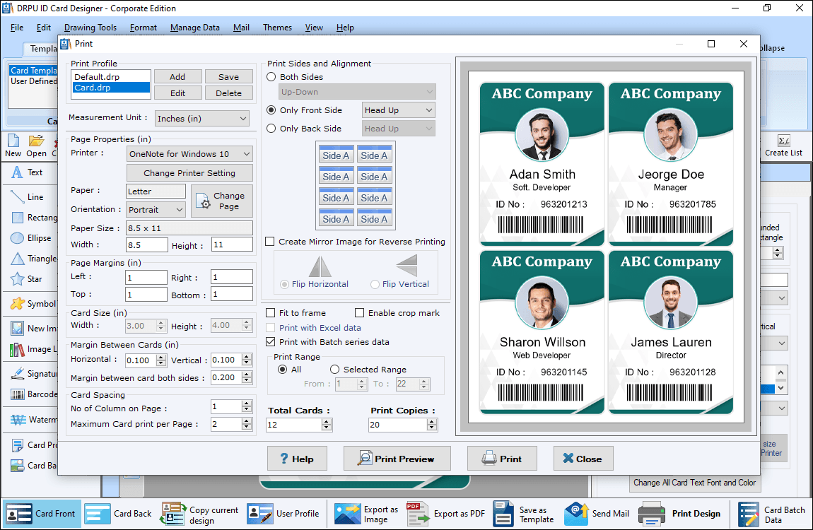Viewport: 813px width, 530px height.
Task: Select Default.drp print profile
Action: pos(110,77)
